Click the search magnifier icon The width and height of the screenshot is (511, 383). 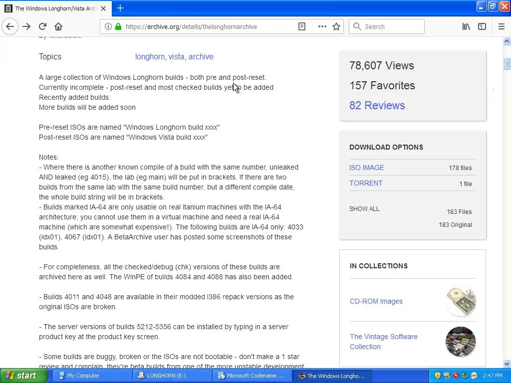(357, 26)
